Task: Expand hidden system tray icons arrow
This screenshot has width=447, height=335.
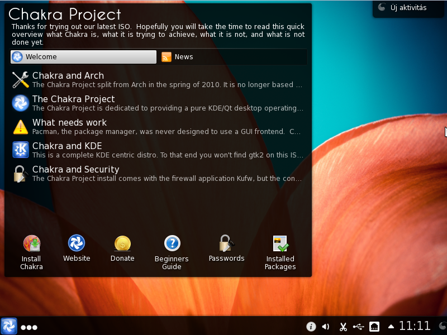Action: [391, 327]
